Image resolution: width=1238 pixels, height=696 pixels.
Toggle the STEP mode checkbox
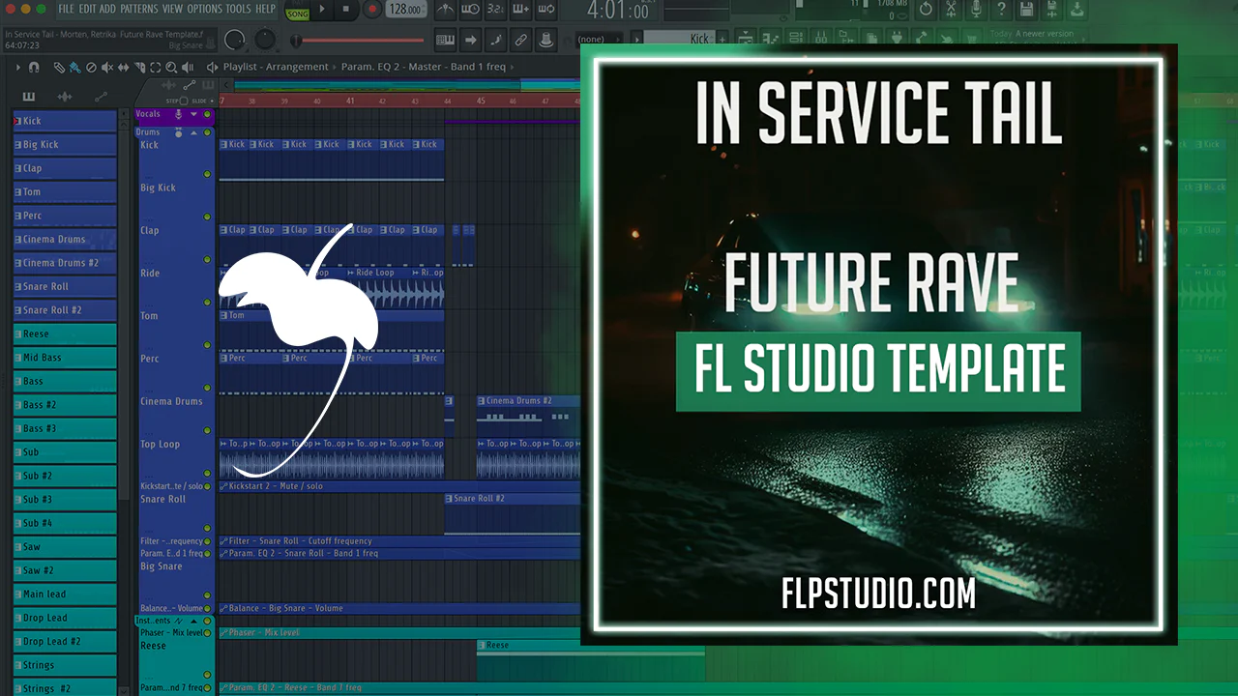[184, 101]
